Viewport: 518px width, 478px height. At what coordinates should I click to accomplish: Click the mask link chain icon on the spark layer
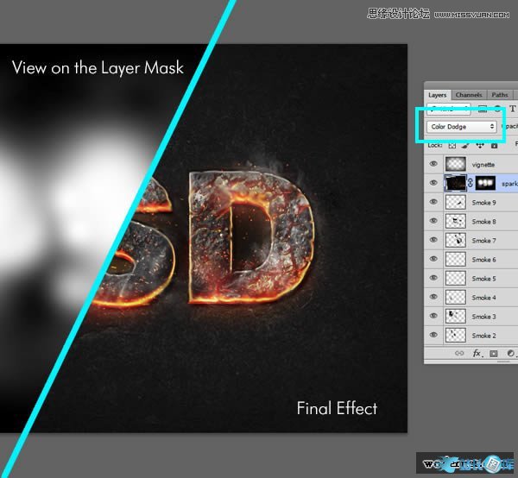tap(471, 183)
